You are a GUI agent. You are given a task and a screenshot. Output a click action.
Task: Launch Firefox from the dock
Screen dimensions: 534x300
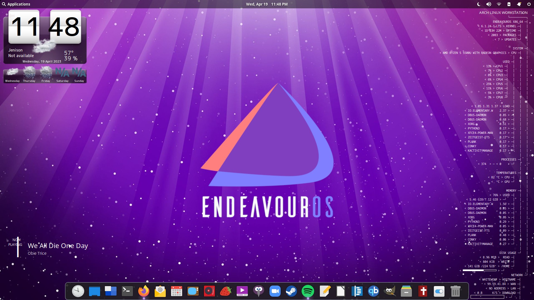144,291
